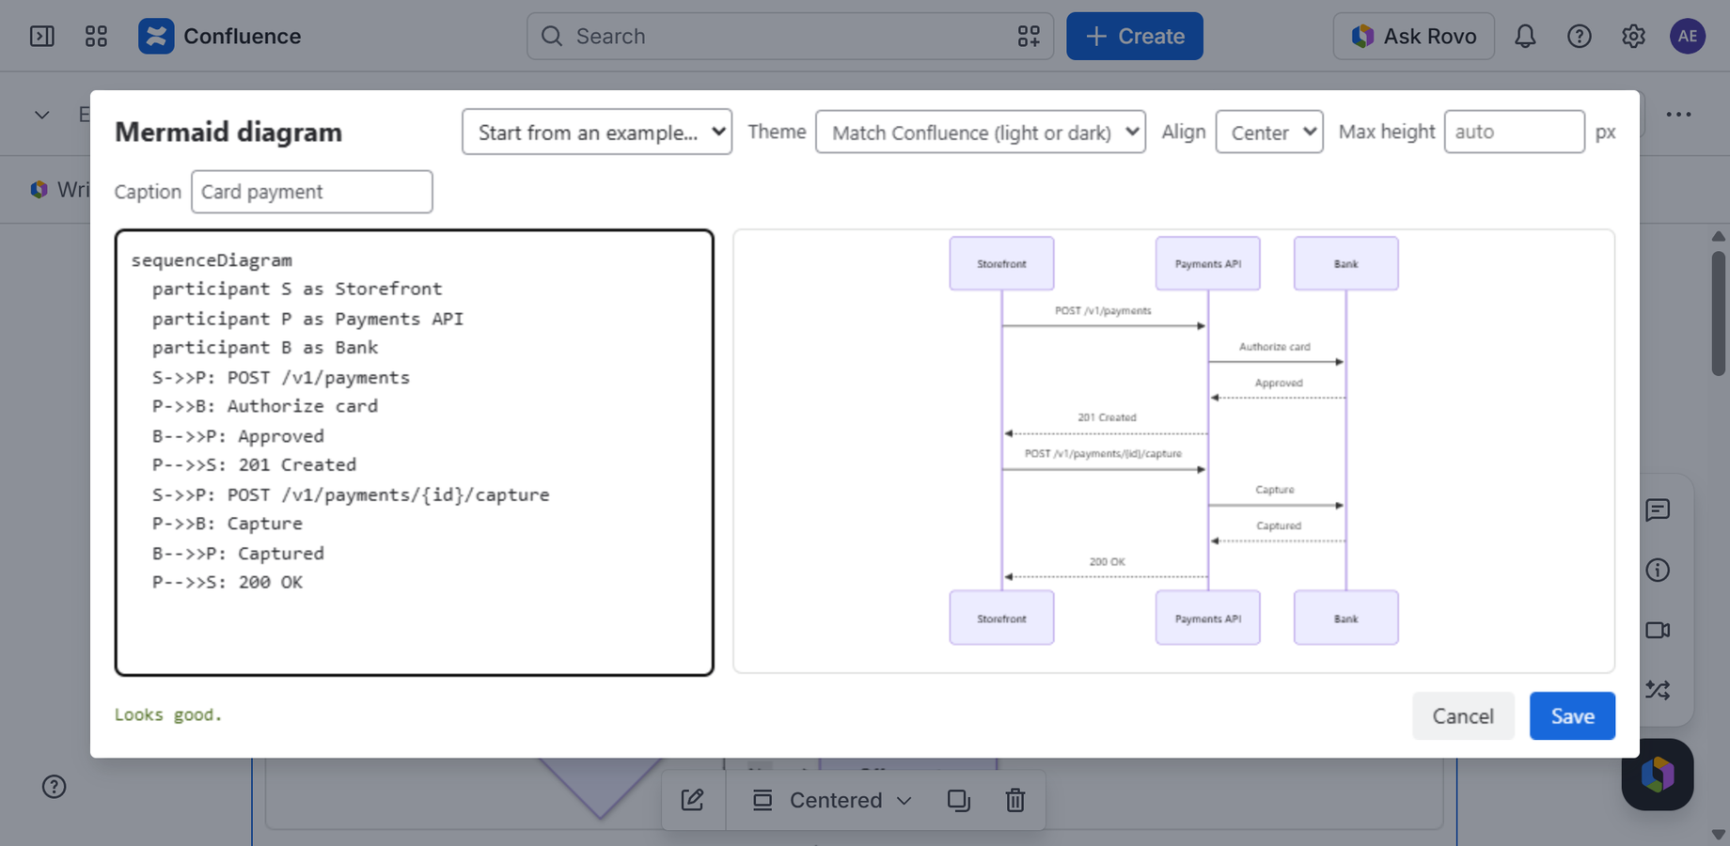Click the edit pencil icon in macro toolbar

click(693, 800)
